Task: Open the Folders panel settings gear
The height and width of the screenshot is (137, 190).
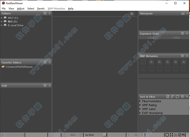Action: [45, 13]
